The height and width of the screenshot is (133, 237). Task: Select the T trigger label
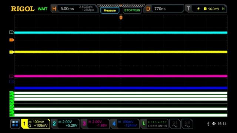pos(188,8)
